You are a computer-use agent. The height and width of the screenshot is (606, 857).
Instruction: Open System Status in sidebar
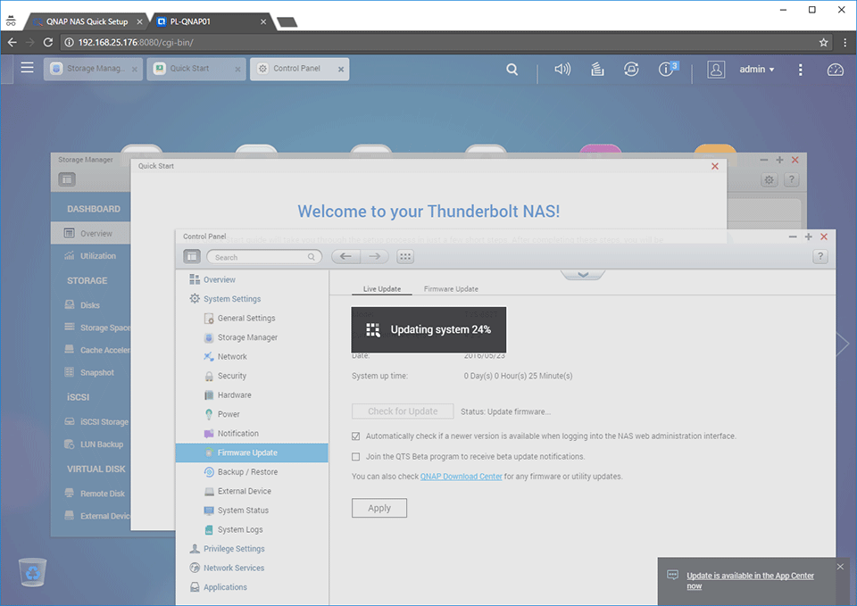[x=243, y=510]
